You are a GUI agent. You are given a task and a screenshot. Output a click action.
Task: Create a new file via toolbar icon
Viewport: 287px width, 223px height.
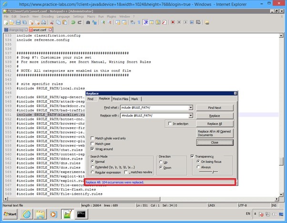click(x=6, y=22)
